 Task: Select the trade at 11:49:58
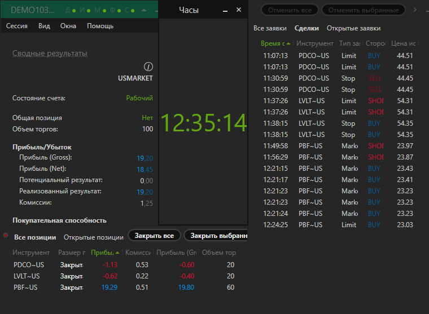[x=338, y=146]
